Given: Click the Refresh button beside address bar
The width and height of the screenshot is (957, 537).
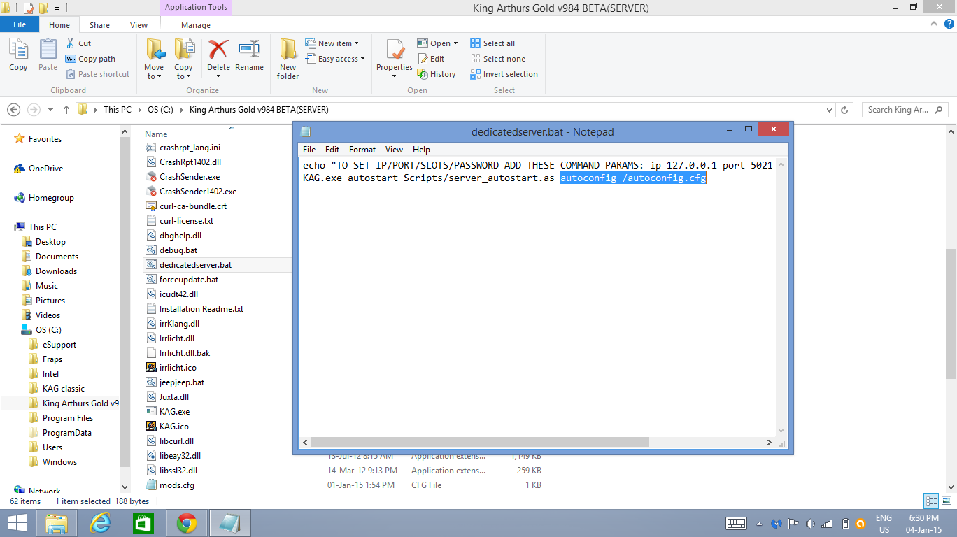Looking at the screenshot, I should [x=844, y=110].
